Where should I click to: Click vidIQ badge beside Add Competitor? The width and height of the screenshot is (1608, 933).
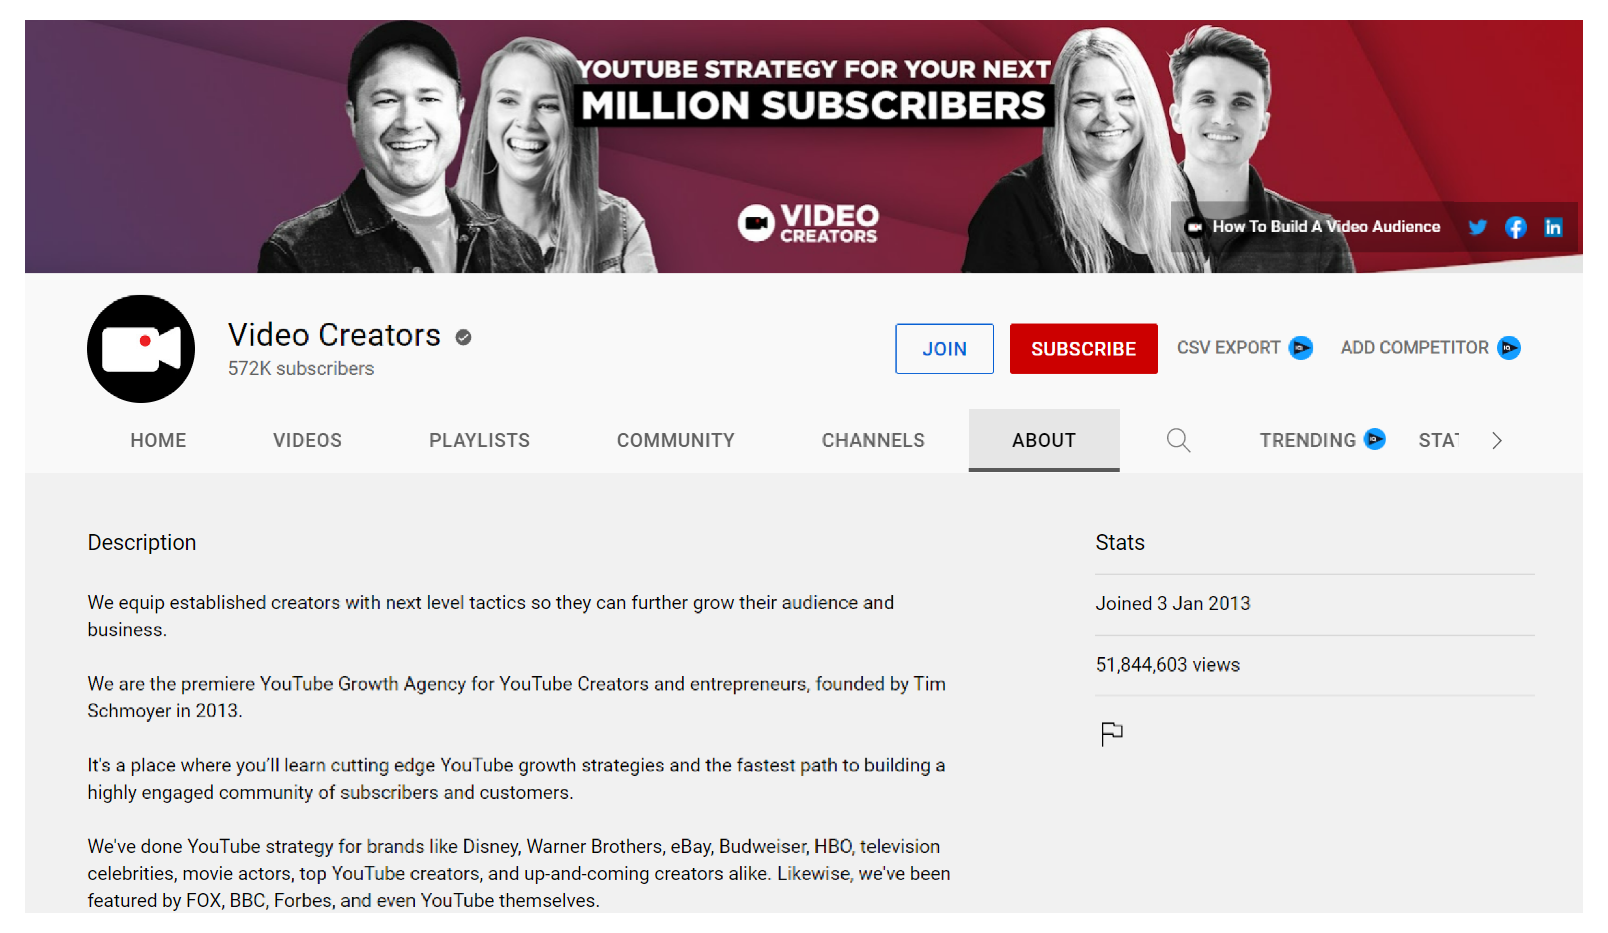click(x=1508, y=348)
